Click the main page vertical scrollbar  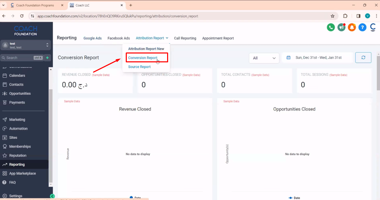coord(378,74)
